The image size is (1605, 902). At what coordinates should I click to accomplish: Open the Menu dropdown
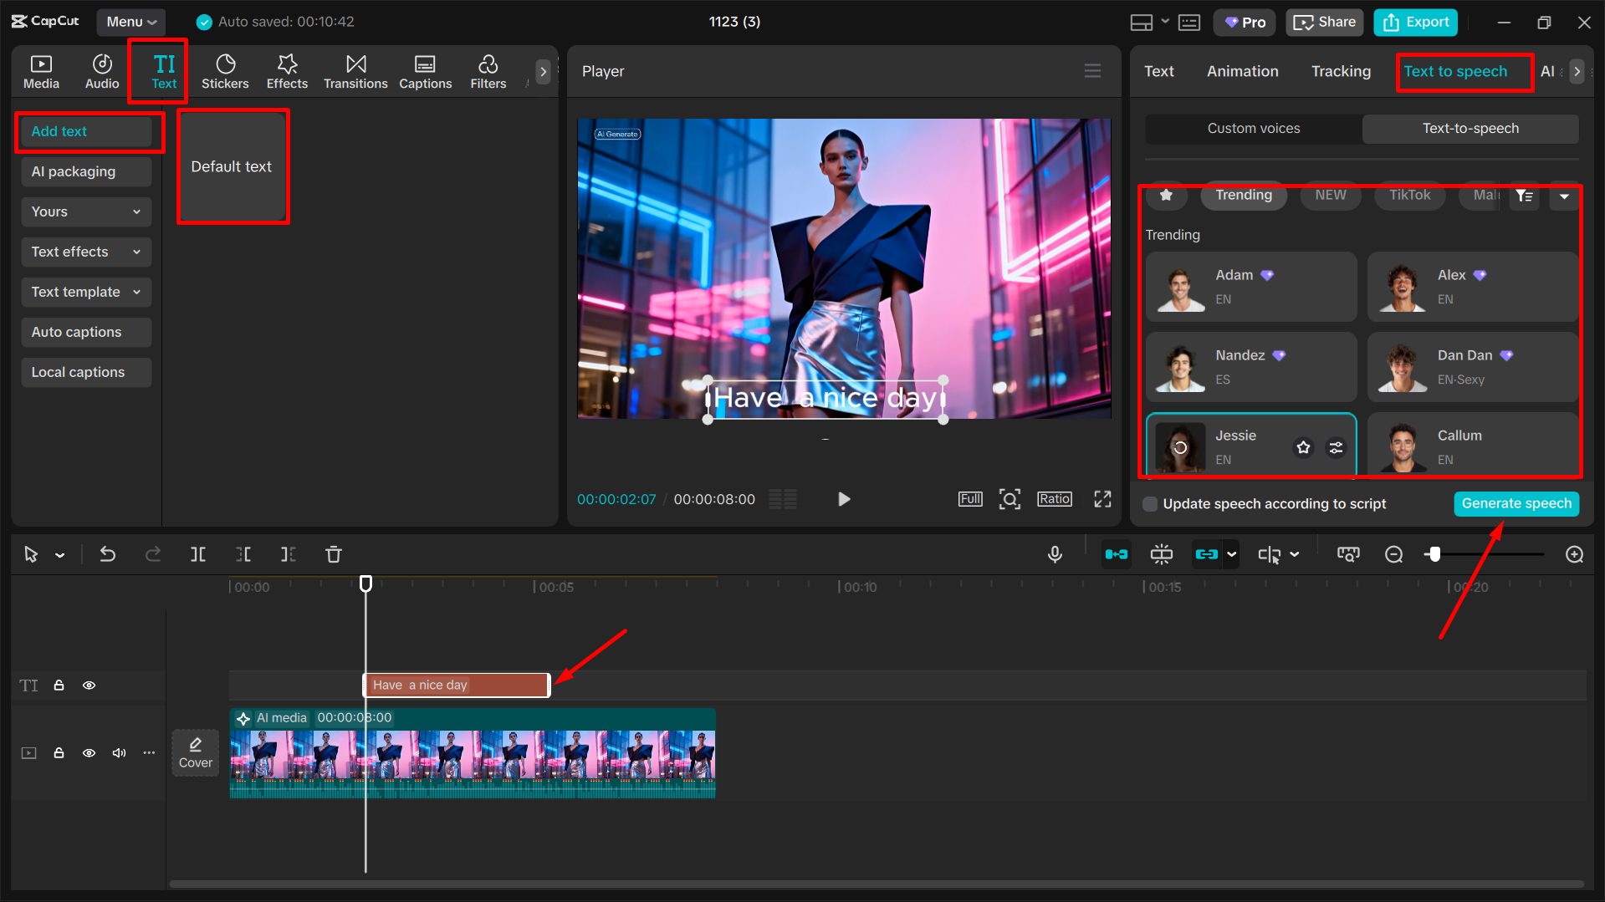[x=130, y=22]
